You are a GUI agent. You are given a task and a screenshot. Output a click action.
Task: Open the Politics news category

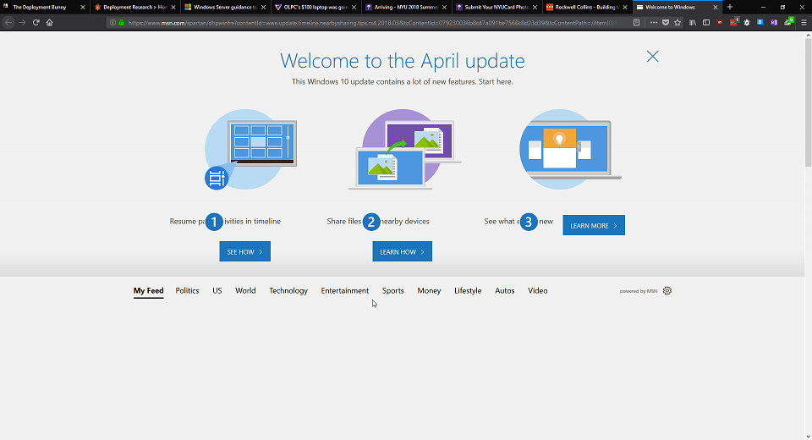click(x=187, y=291)
